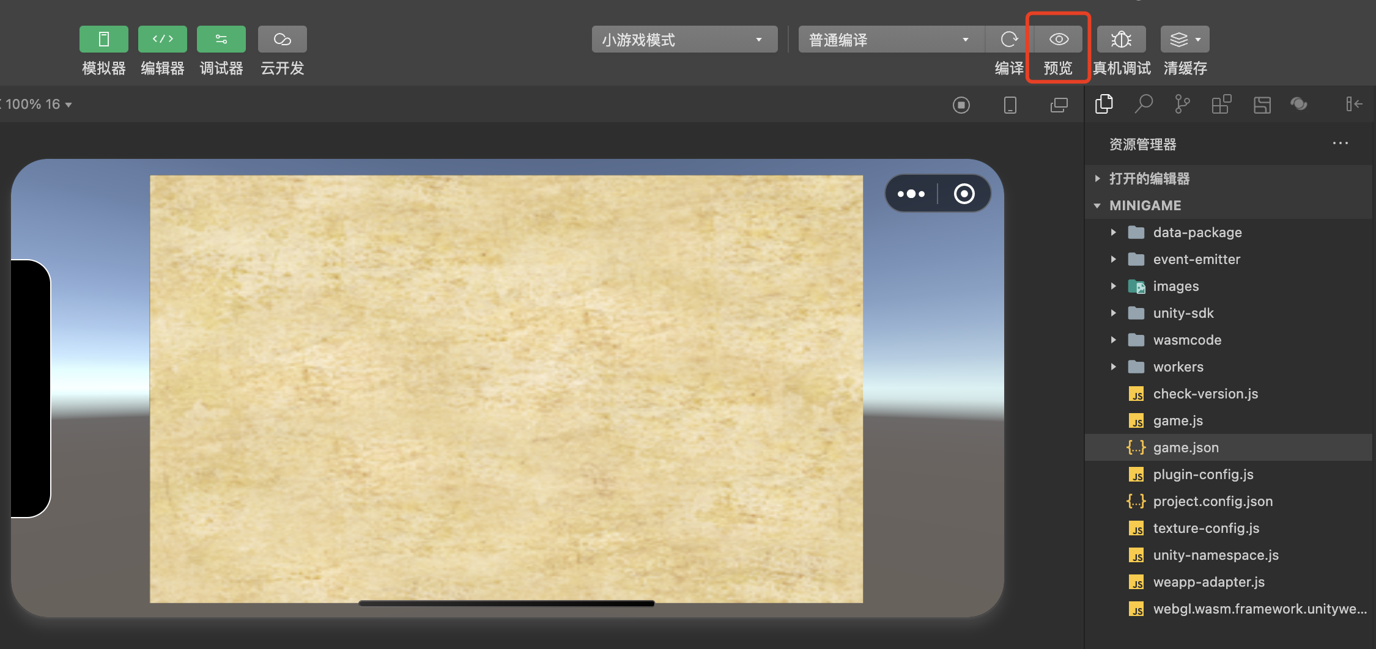Open 云开发 cloud development

pos(282,39)
